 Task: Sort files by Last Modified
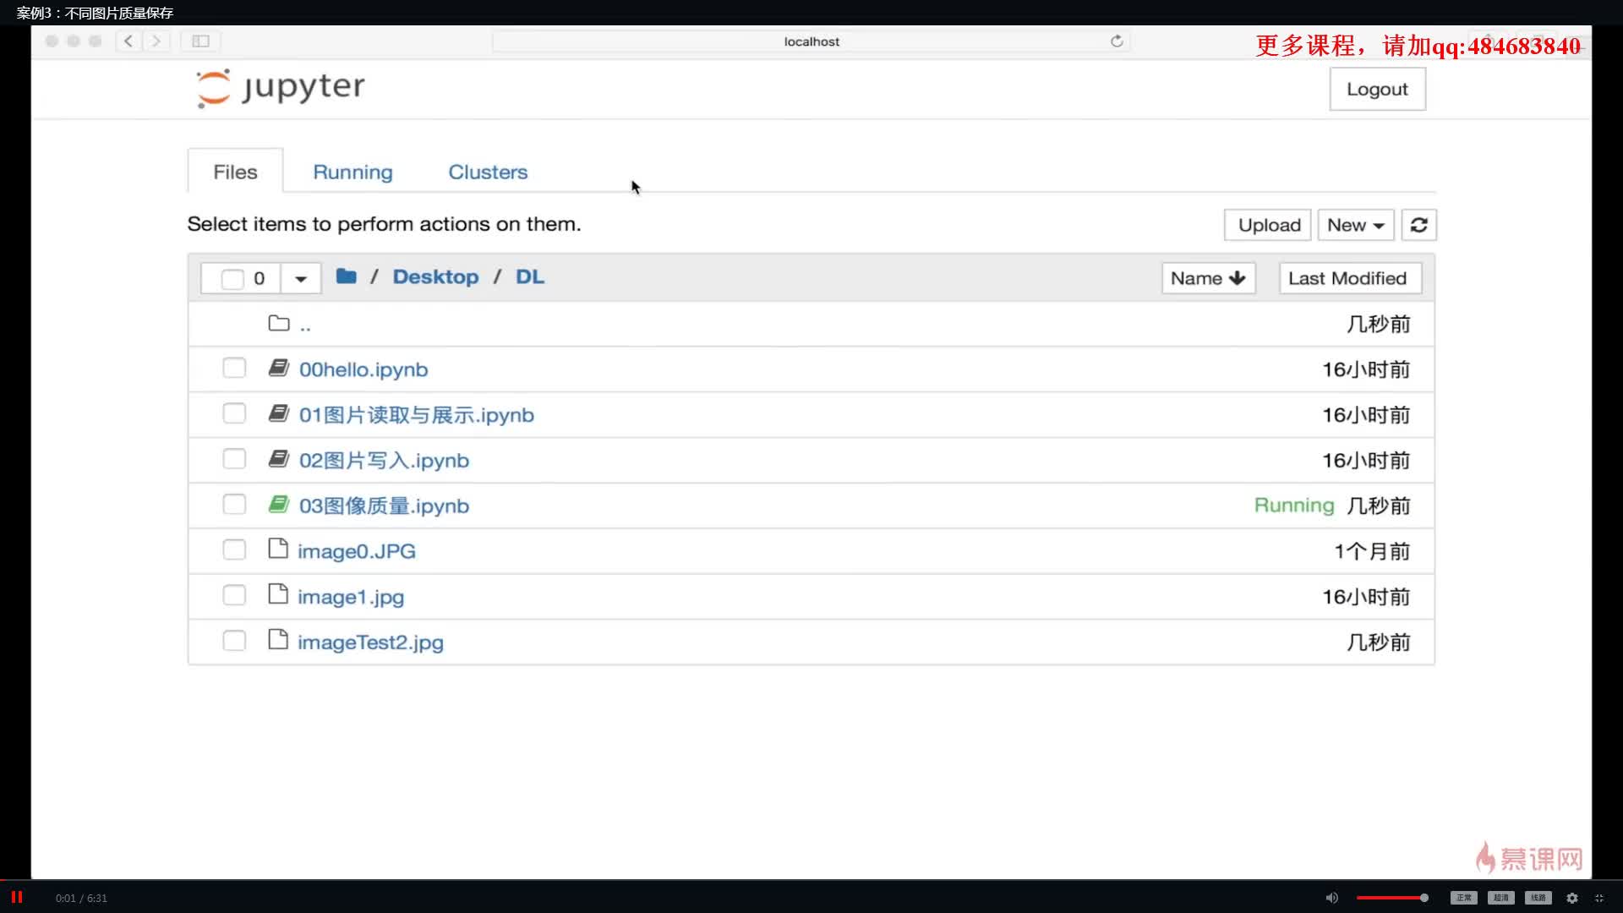(1350, 278)
